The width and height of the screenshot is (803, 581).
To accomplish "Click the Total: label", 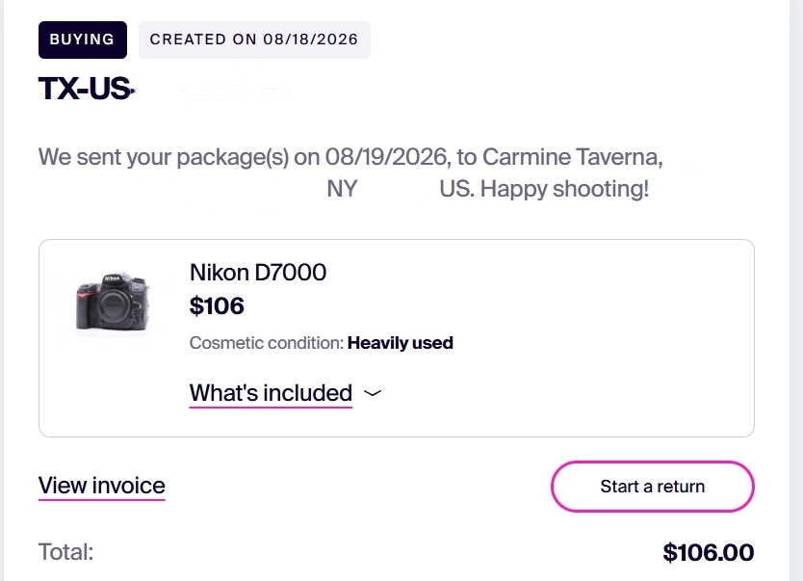I will click(65, 552).
